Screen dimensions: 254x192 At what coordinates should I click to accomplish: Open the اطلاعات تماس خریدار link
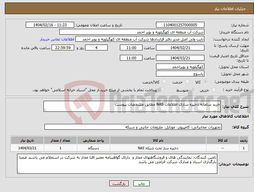[57, 39]
